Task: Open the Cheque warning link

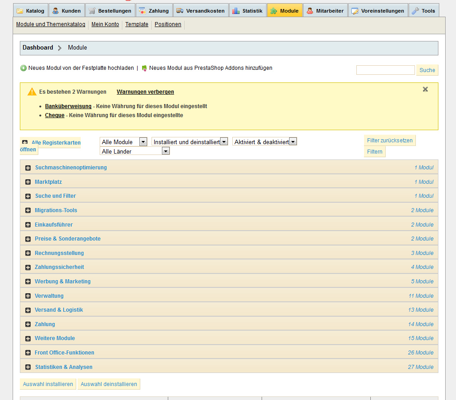Action: 55,115
